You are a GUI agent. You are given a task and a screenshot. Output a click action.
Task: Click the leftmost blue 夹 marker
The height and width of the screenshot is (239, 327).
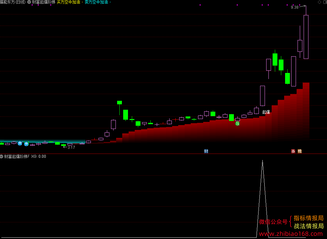point(20,143)
